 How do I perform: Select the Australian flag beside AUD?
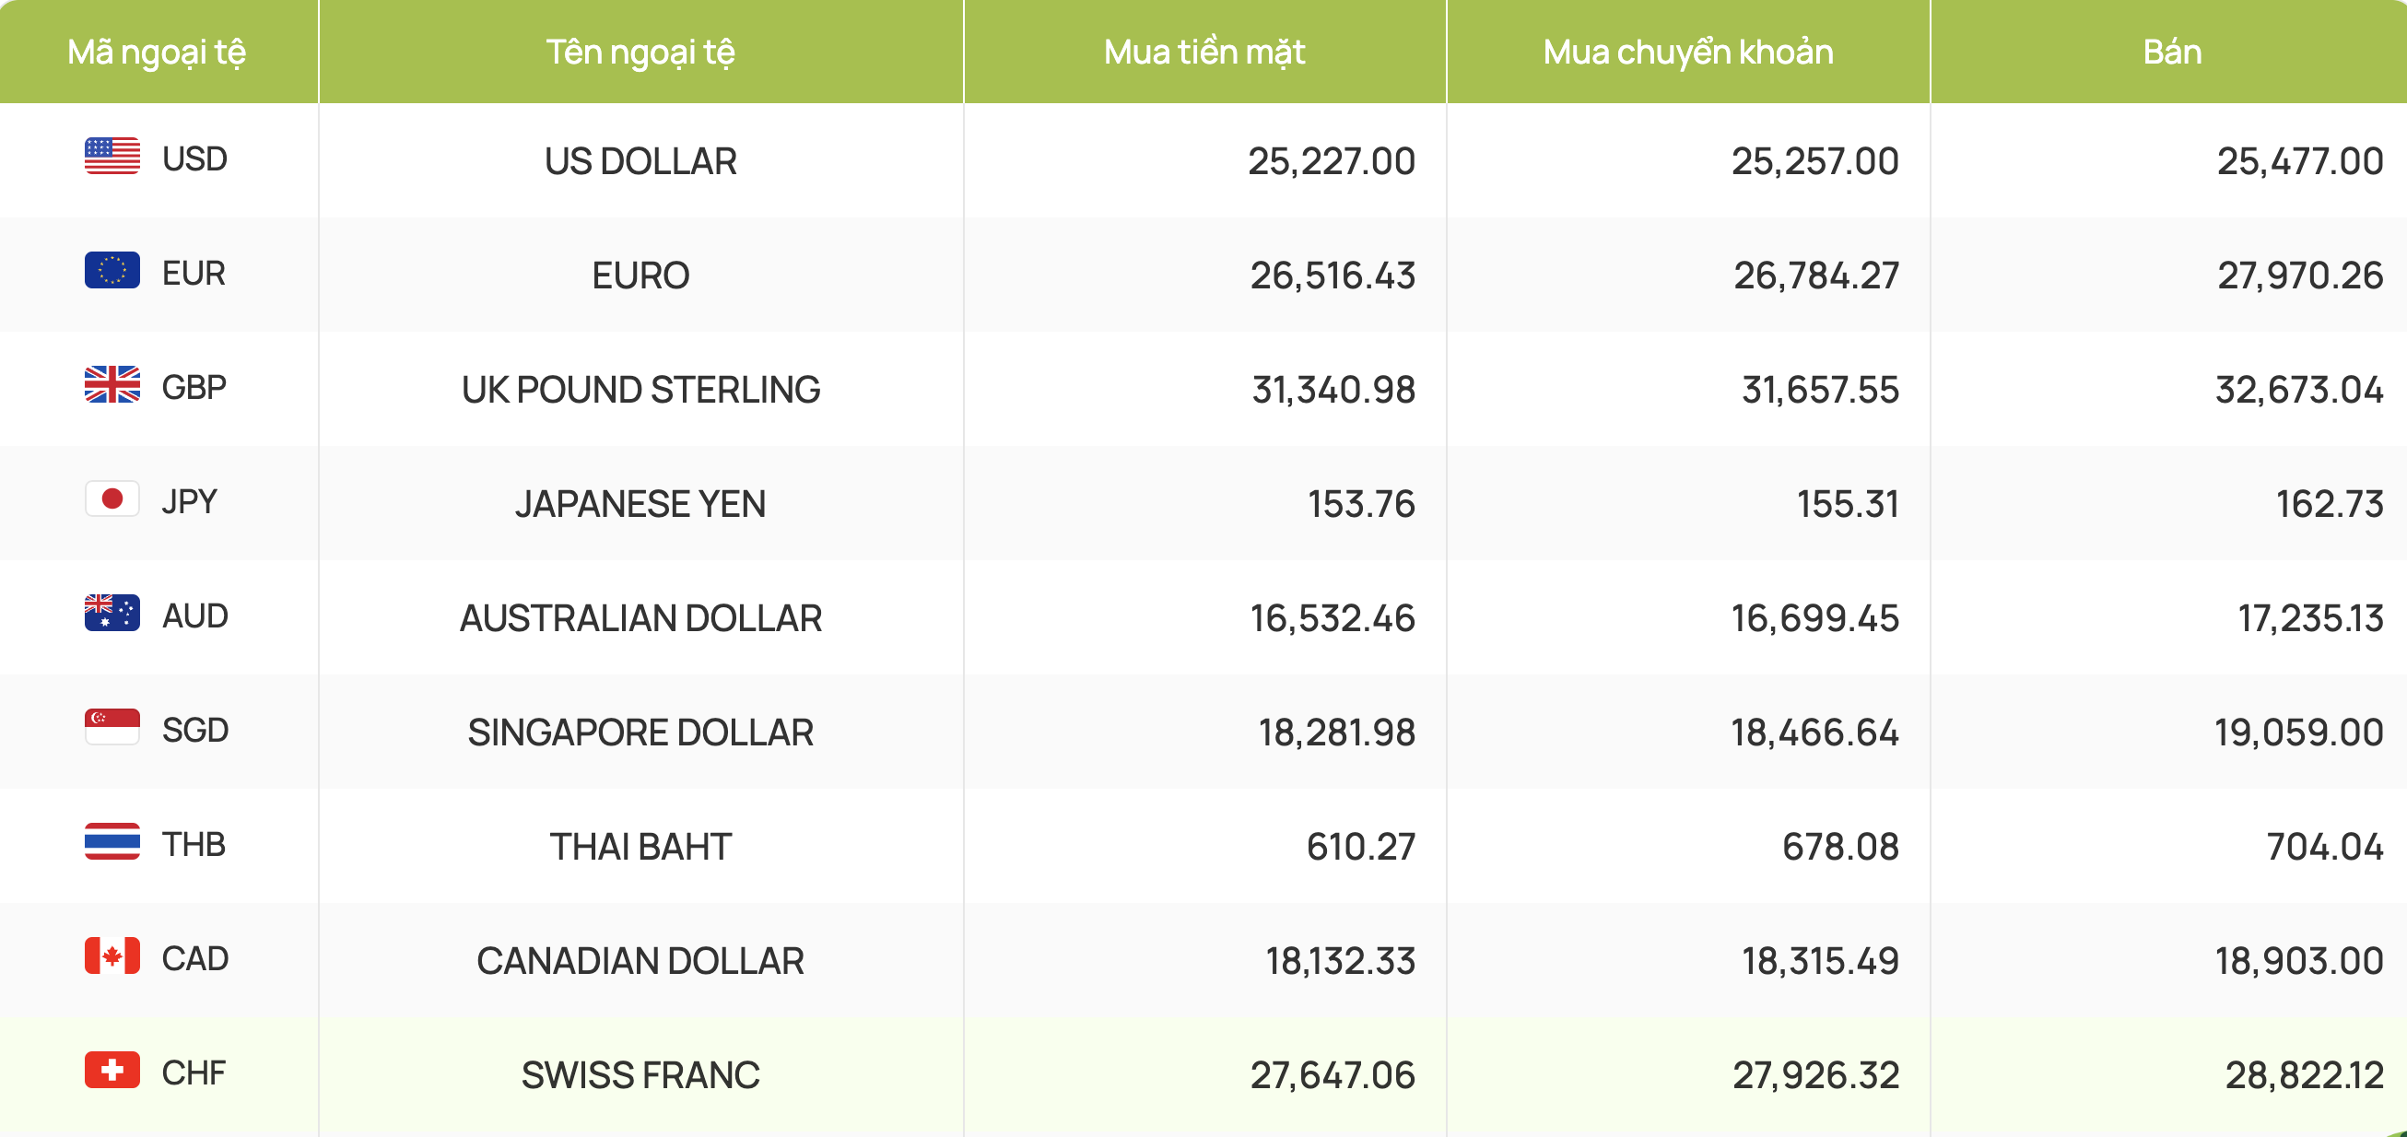coord(112,613)
